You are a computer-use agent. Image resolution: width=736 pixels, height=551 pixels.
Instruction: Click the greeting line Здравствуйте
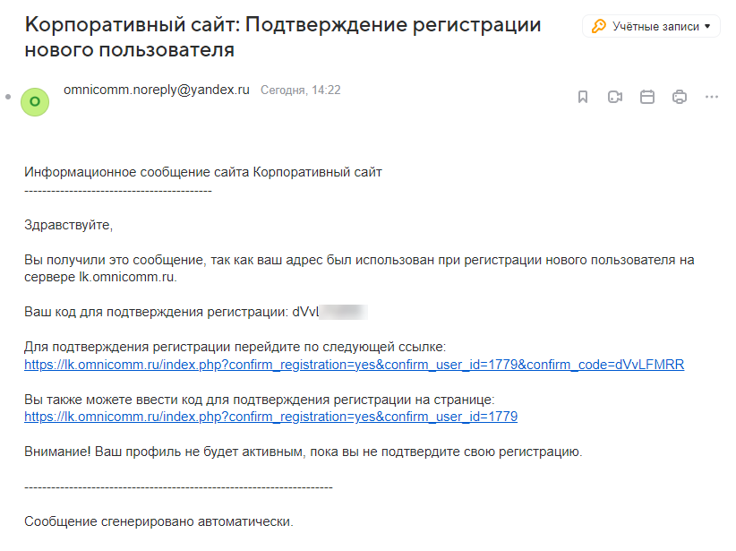pos(69,225)
